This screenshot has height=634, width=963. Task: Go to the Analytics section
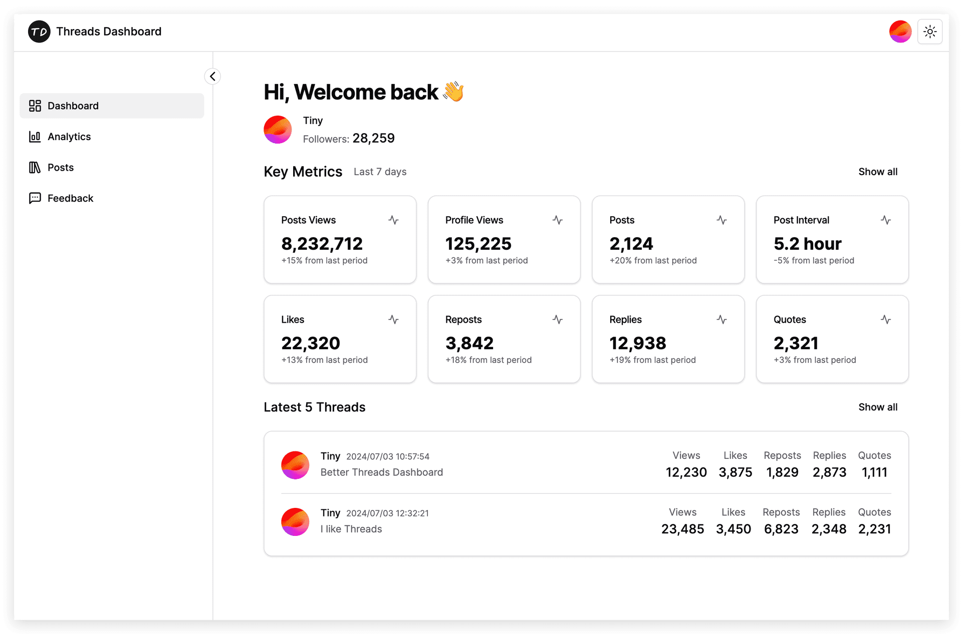(x=112, y=137)
